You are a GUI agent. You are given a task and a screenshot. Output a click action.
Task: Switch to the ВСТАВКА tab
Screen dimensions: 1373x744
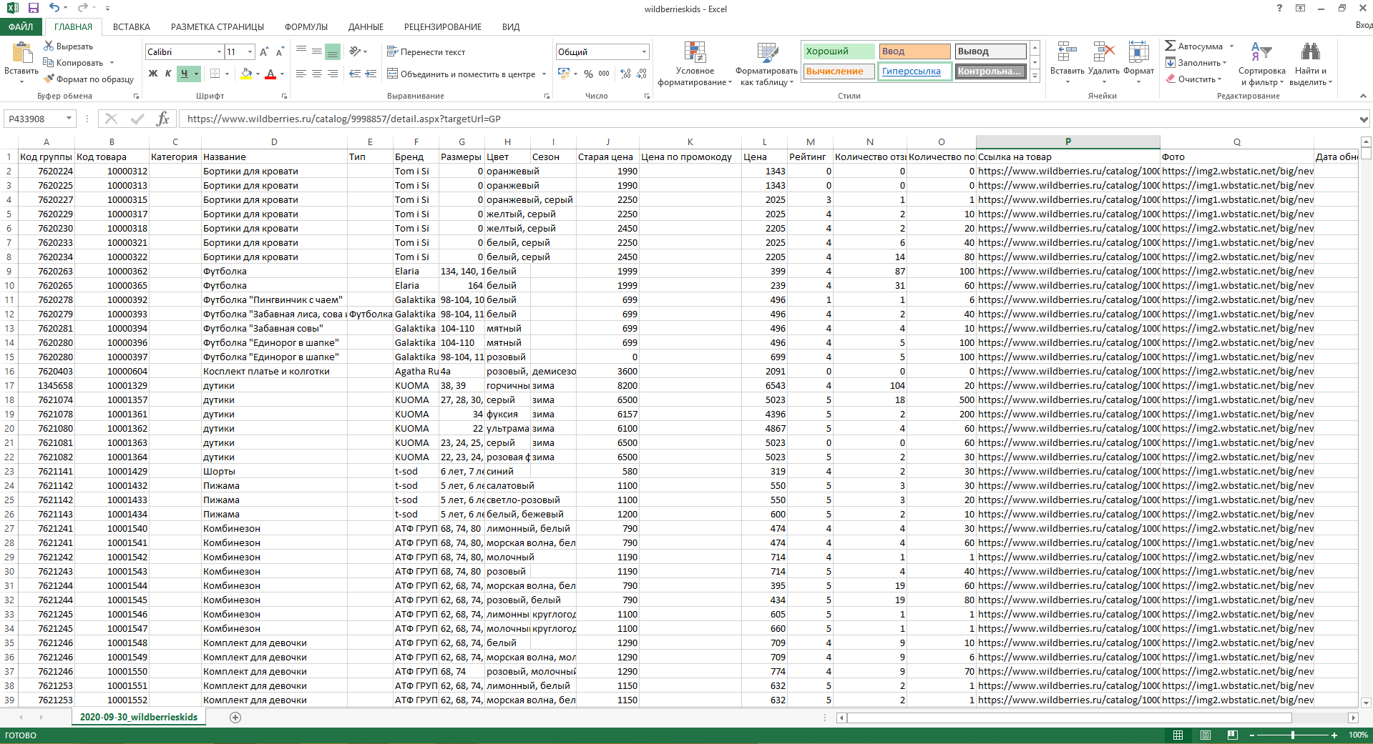click(132, 26)
